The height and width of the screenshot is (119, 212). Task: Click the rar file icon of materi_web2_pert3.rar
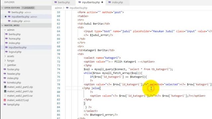(5, 96)
